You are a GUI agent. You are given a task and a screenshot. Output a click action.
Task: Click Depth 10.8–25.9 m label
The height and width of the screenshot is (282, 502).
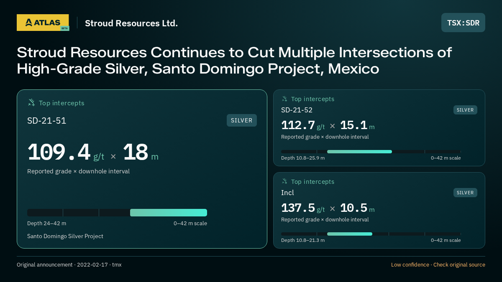303,158
